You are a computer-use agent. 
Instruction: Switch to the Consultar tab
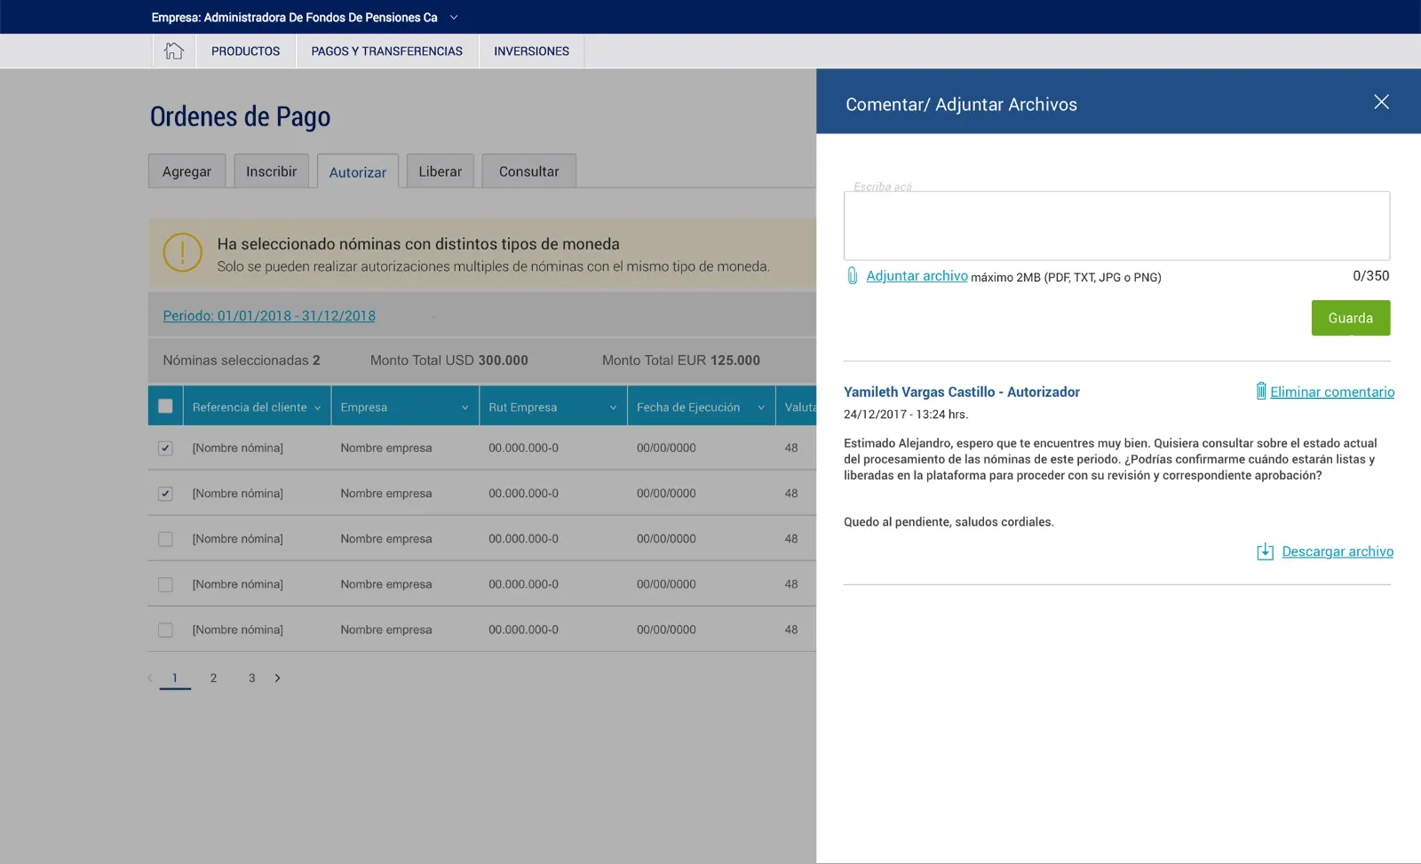pos(529,171)
